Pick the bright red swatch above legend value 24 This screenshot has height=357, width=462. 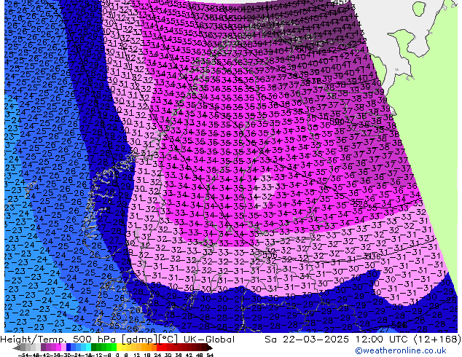pyautogui.click(x=159, y=348)
